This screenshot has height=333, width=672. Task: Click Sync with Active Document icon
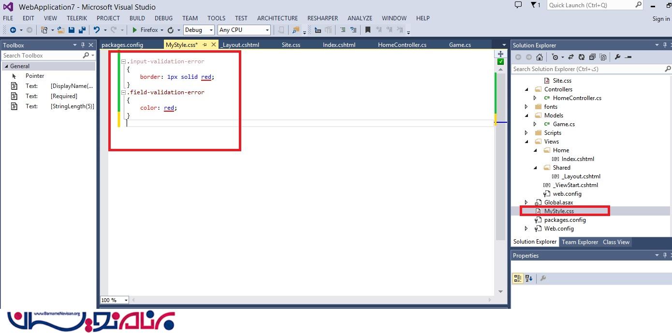click(x=571, y=57)
